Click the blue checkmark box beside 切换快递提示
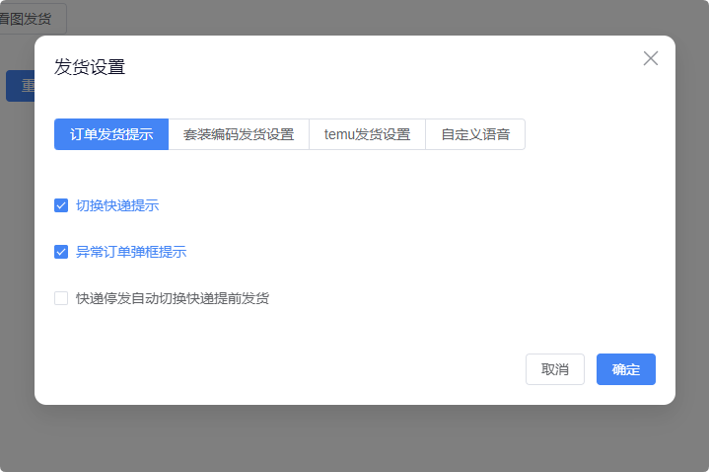 pyautogui.click(x=61, y=206)
